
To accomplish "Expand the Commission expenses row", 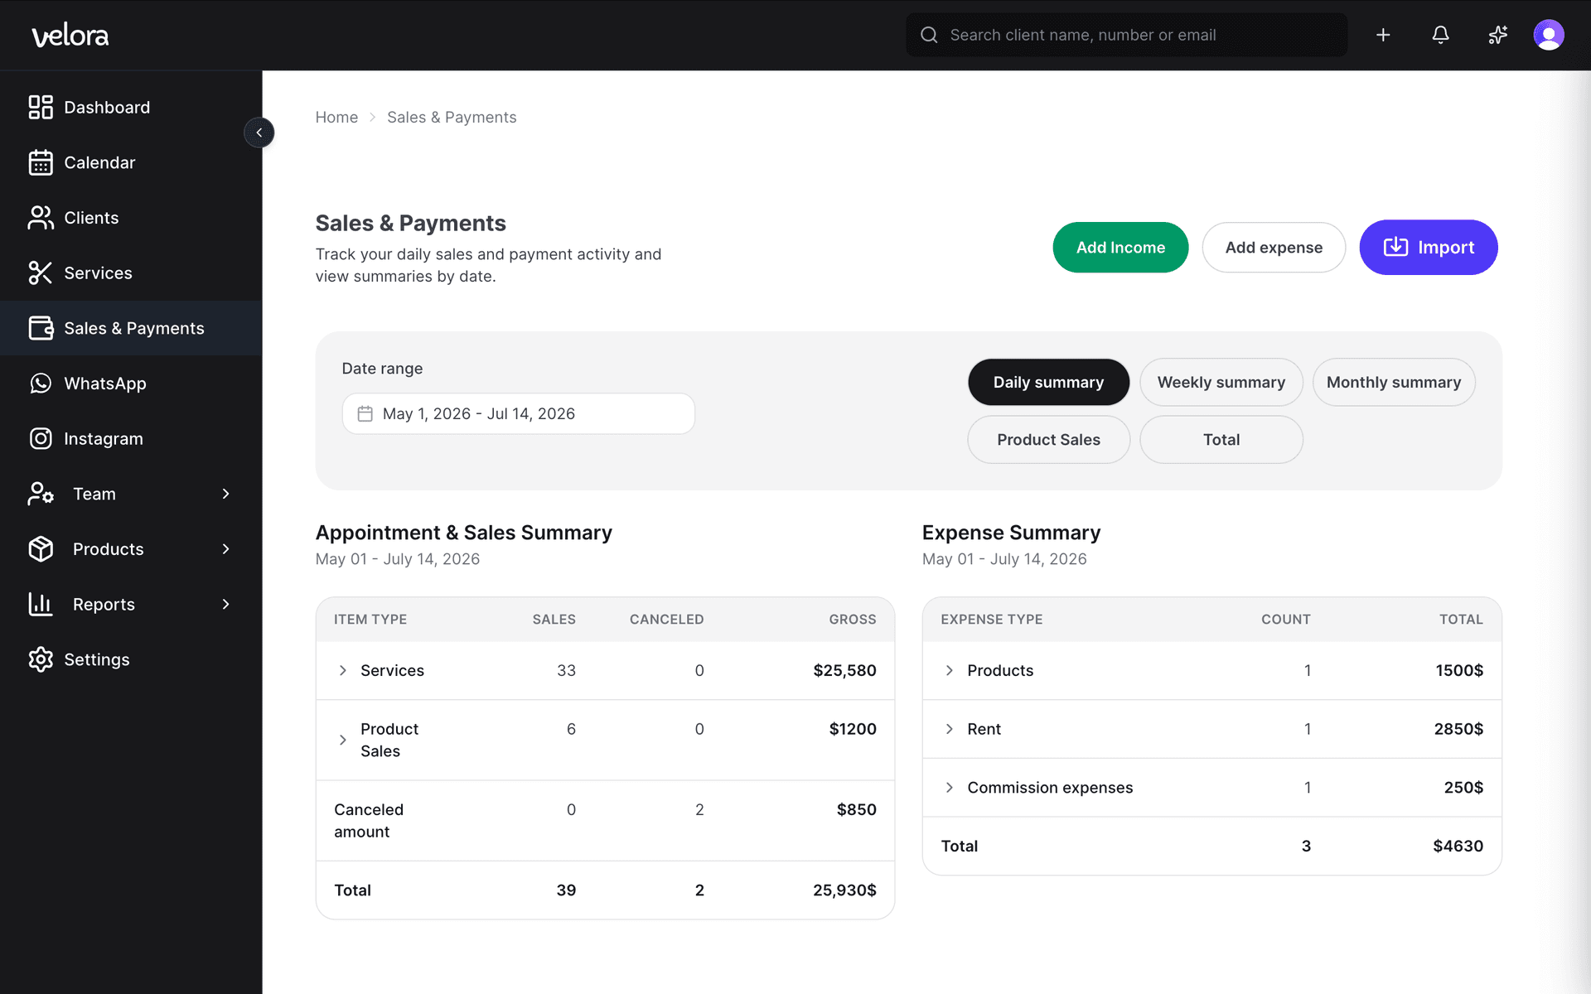I will (950, 787).
